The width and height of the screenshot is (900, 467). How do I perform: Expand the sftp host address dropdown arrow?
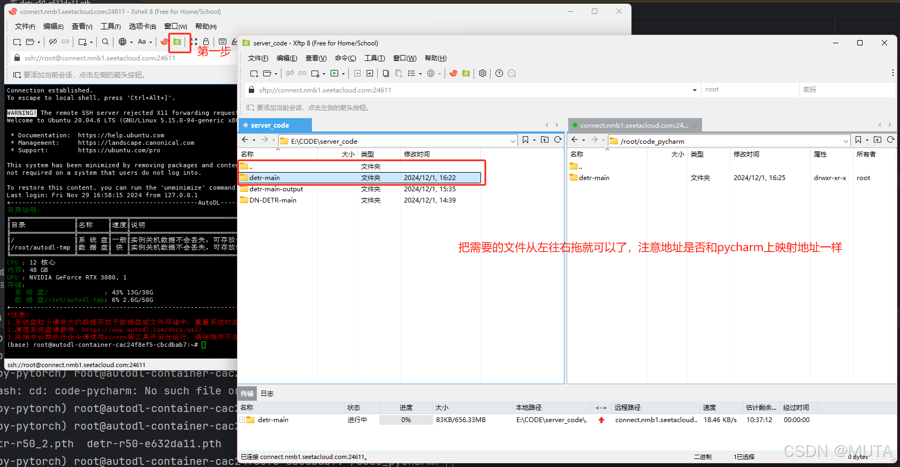[x=695, y=90]
